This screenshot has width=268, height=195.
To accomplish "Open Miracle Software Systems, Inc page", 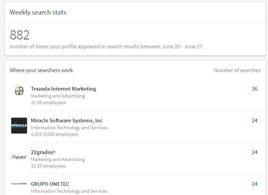I will [x=67, y=120].
